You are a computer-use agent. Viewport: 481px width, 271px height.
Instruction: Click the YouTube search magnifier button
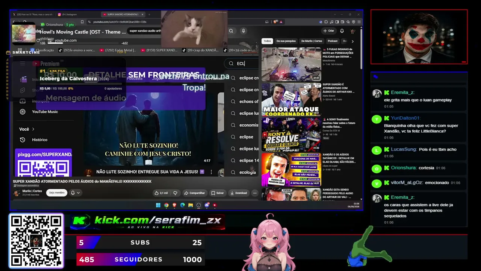[231, 31]
